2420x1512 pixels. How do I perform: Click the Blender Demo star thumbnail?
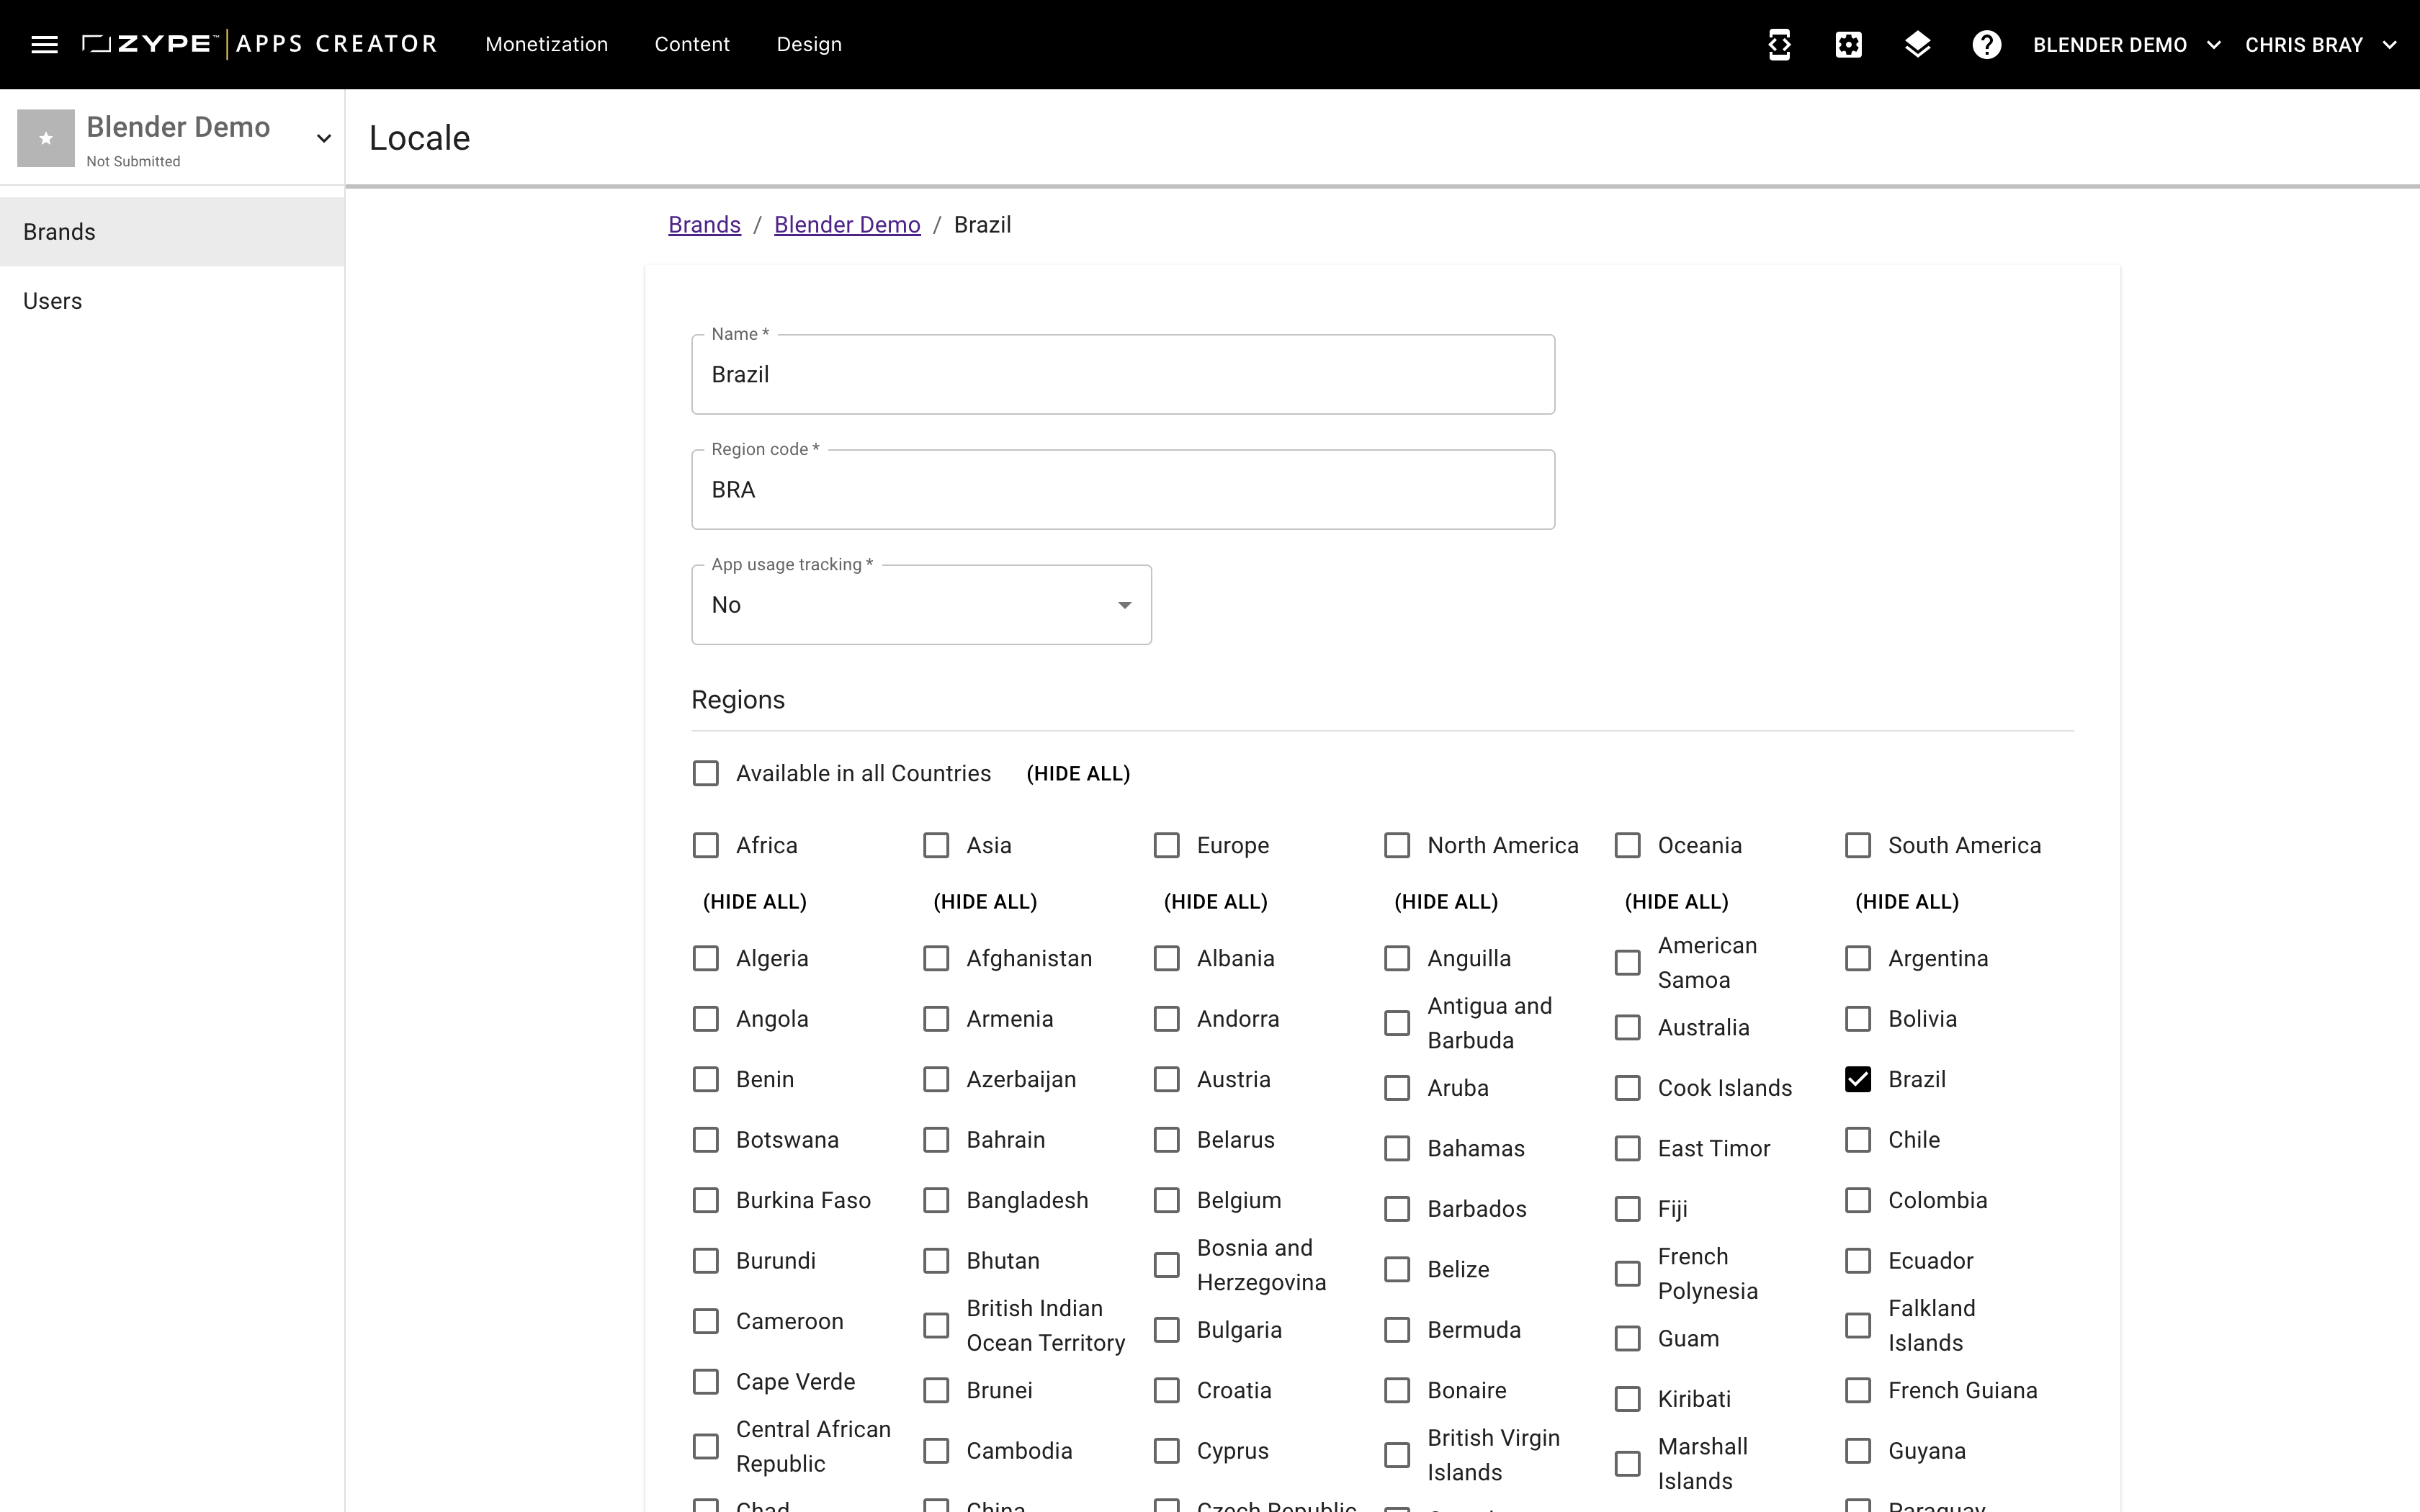coord(46,138)
